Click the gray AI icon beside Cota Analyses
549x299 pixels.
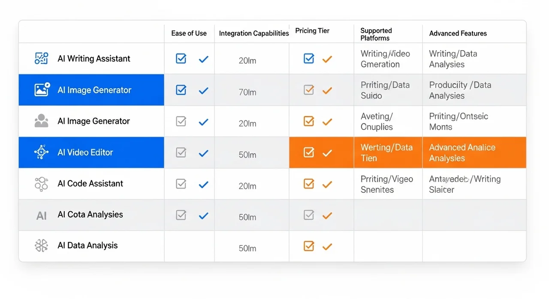tap(42, 215)
